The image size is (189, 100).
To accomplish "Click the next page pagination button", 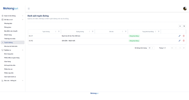I will [x=180, y=48].
